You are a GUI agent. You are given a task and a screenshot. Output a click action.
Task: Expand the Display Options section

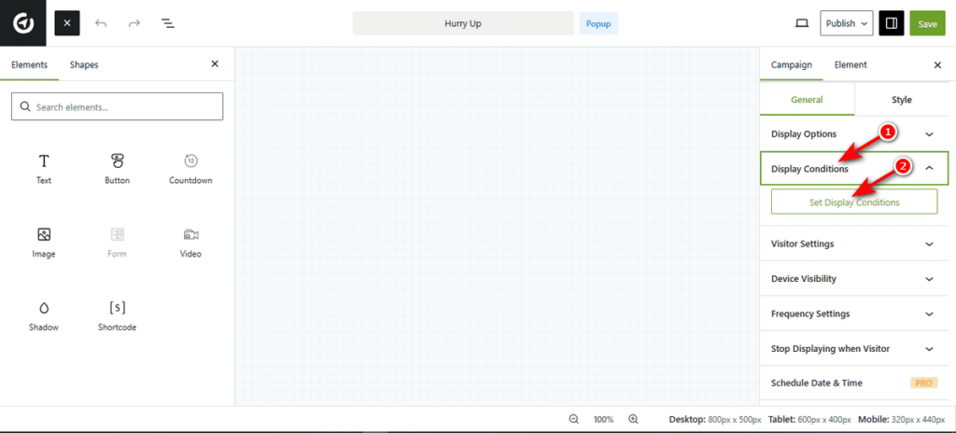(x=853, y=133)
